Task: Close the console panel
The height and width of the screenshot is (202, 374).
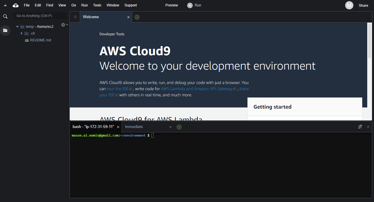Action: click(x=368, y=127)
